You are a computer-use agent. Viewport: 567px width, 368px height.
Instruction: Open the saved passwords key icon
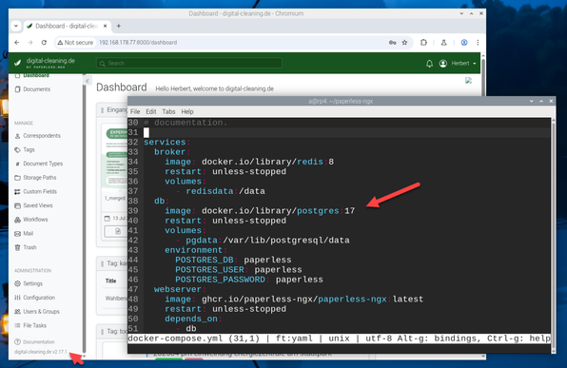point(392,43)
